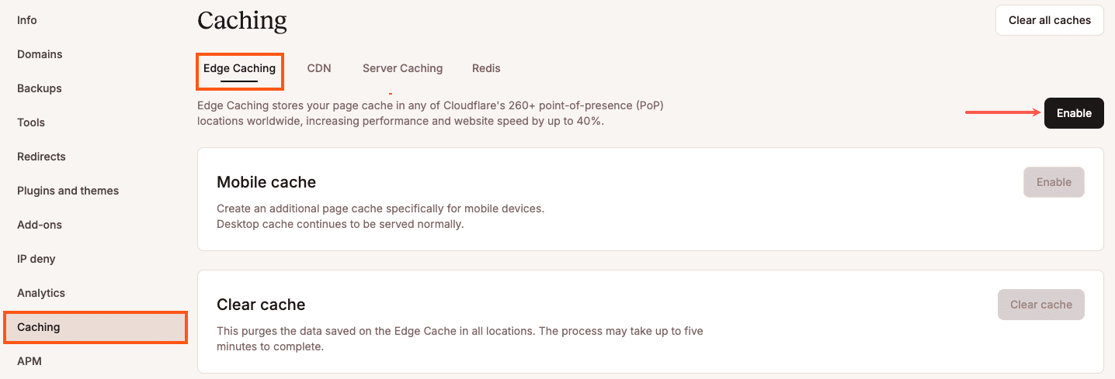Image resolution: width=1115 pixels, height=379 pixels.
Task: Open the Redirects settings
Action: coord(41,157)
